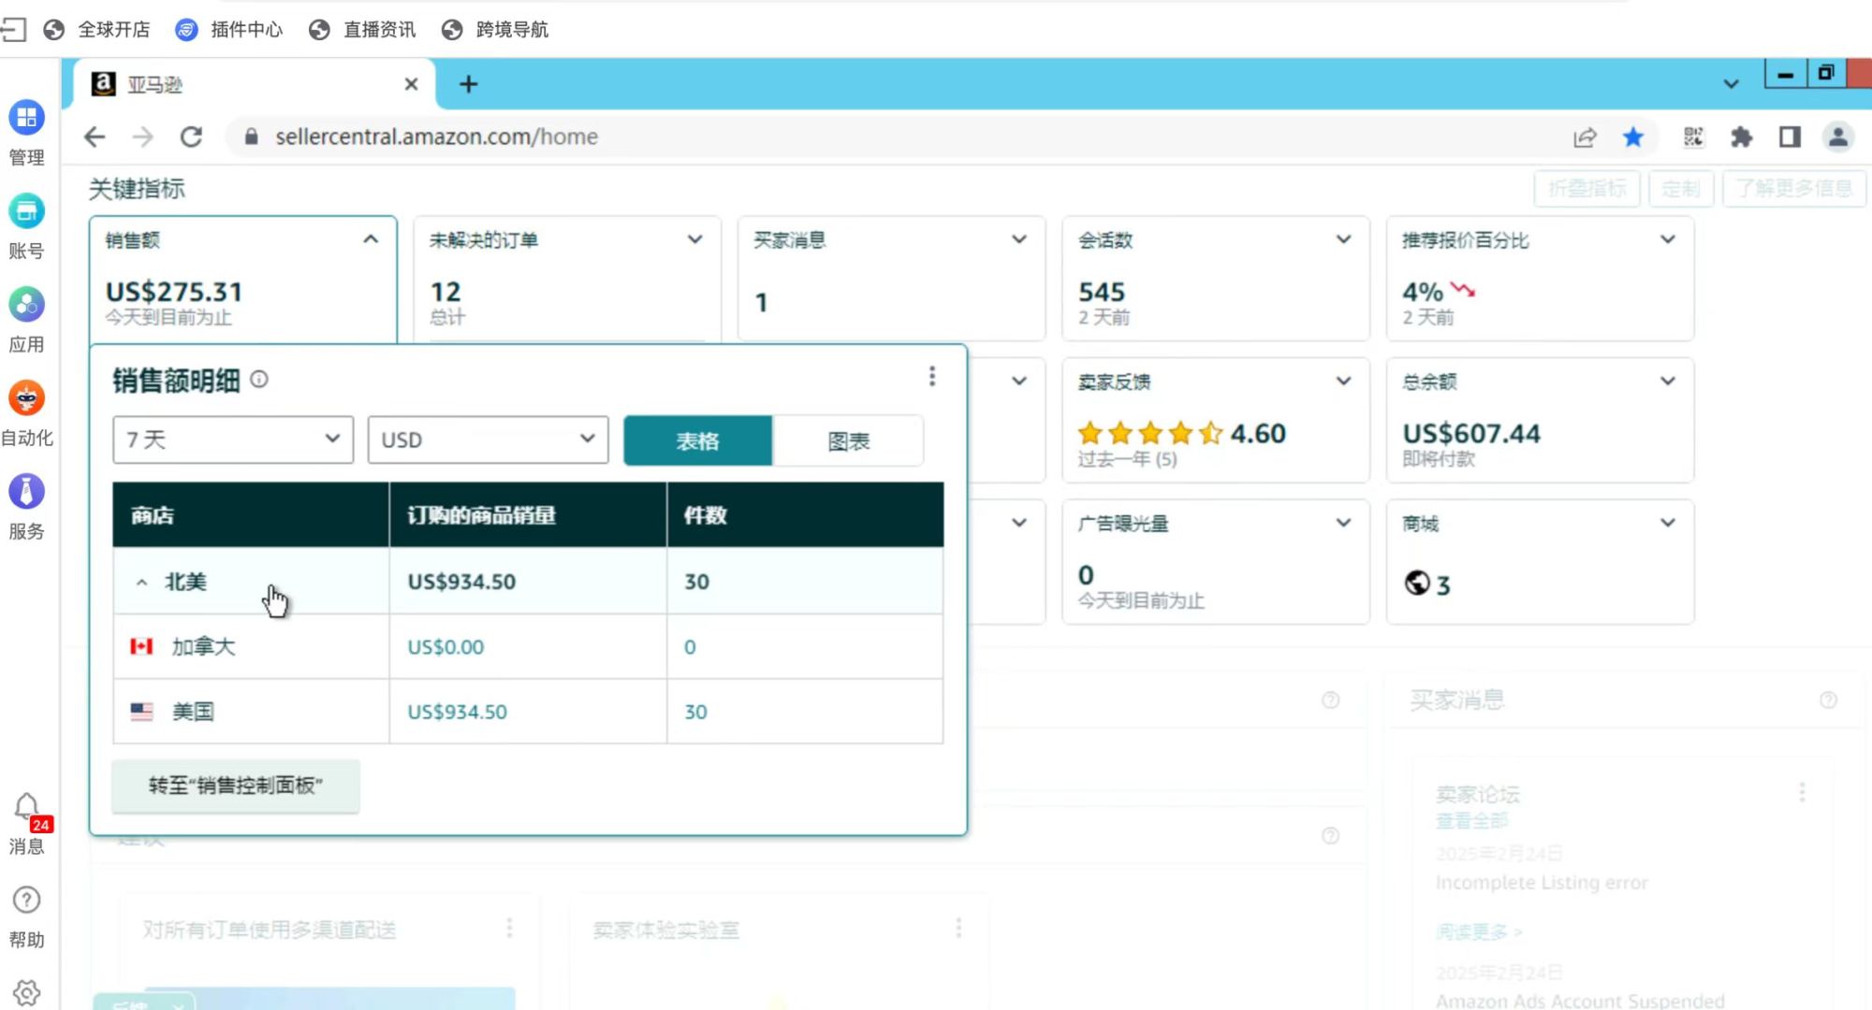Click the address bar URL
The height and width of the screenshot is (1010, 1872).
click(x=436, y=137)
